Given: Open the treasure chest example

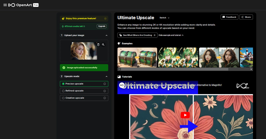Looking at the screenshot, I should coord(137,57).
